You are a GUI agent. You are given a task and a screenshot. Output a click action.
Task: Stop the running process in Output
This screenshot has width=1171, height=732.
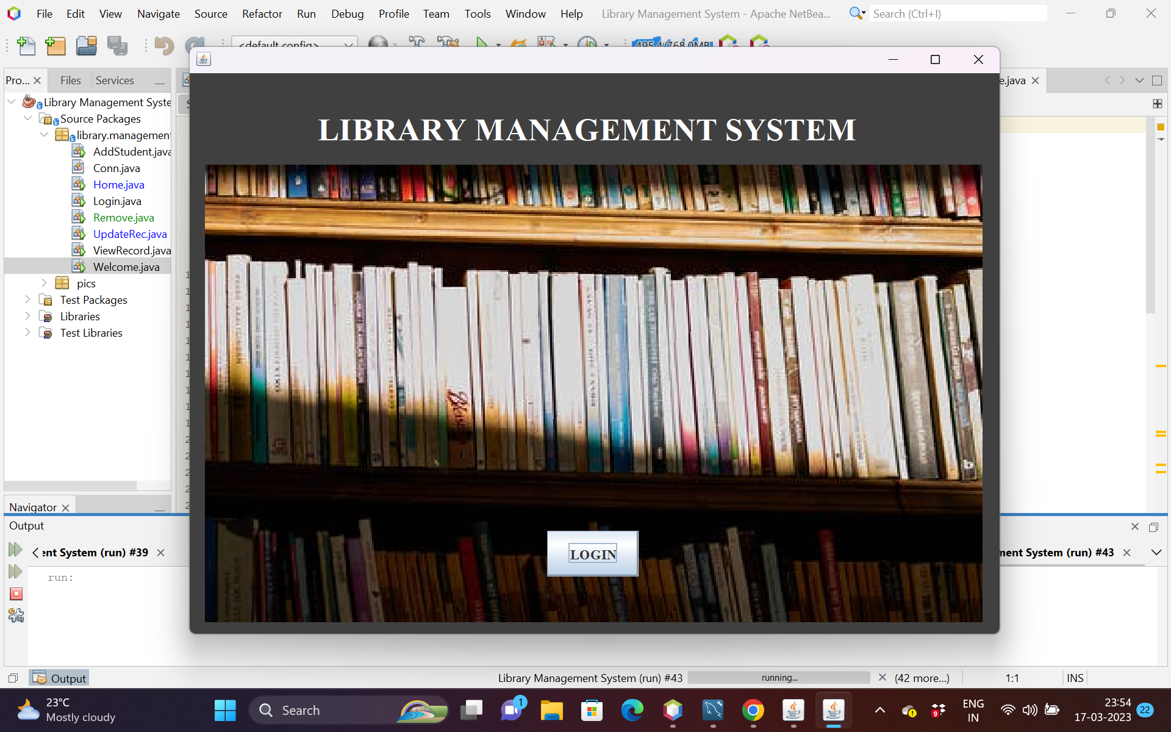click(x=16, y=594)
